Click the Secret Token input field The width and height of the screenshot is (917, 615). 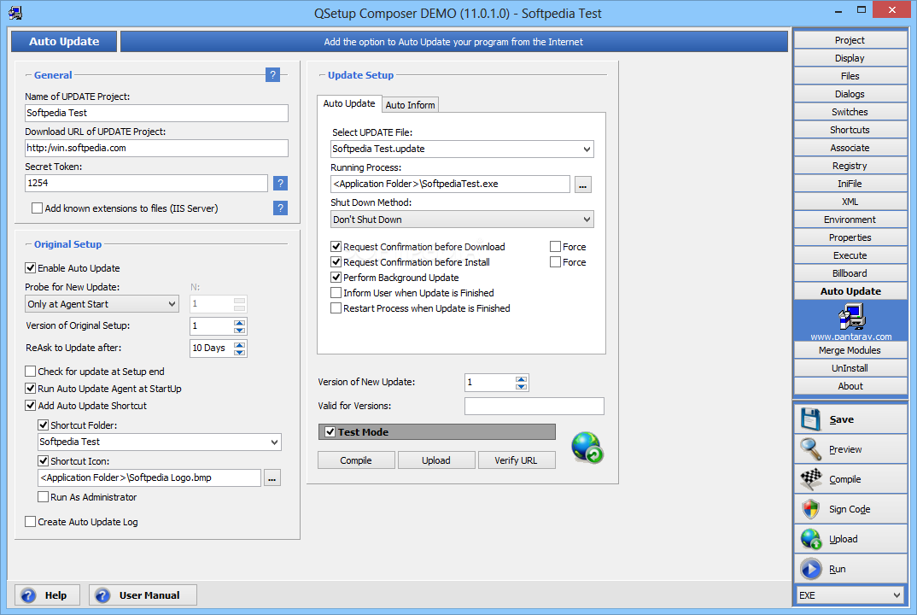[147, 183]
